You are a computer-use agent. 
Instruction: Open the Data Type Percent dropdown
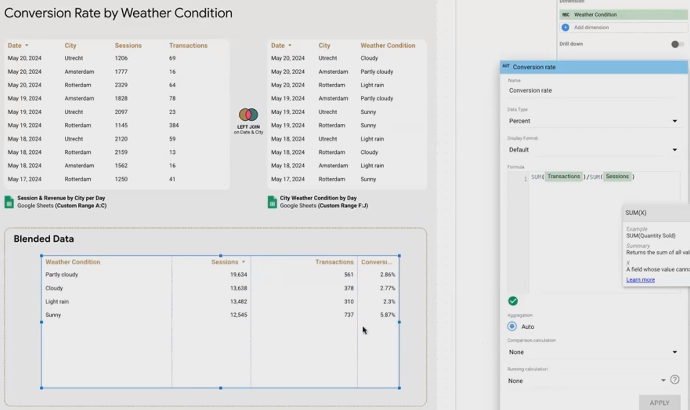(x=593, y=121)
